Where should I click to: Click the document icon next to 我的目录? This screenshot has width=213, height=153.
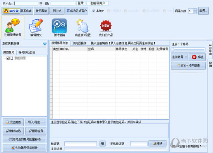tap(12, 58)
